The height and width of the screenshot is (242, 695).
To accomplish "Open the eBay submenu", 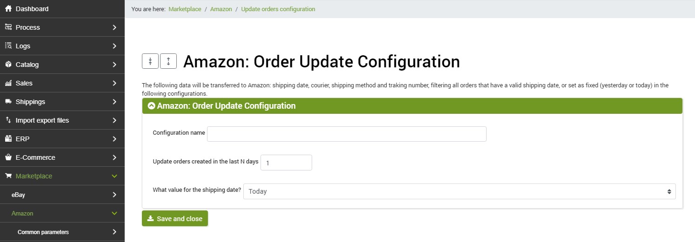I will [x=62, y=195].
